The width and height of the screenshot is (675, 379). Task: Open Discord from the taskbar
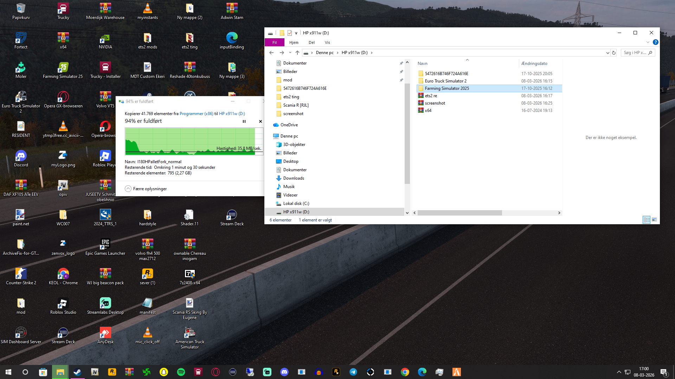pyautogui.click(x=284, y=372)
